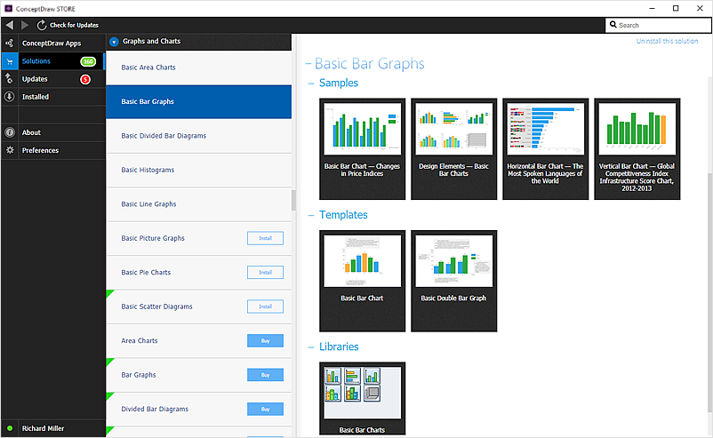Screen dimensions: 713x438
Task: Open Basic Bar Charts library
Action: (x=362, y=399)
